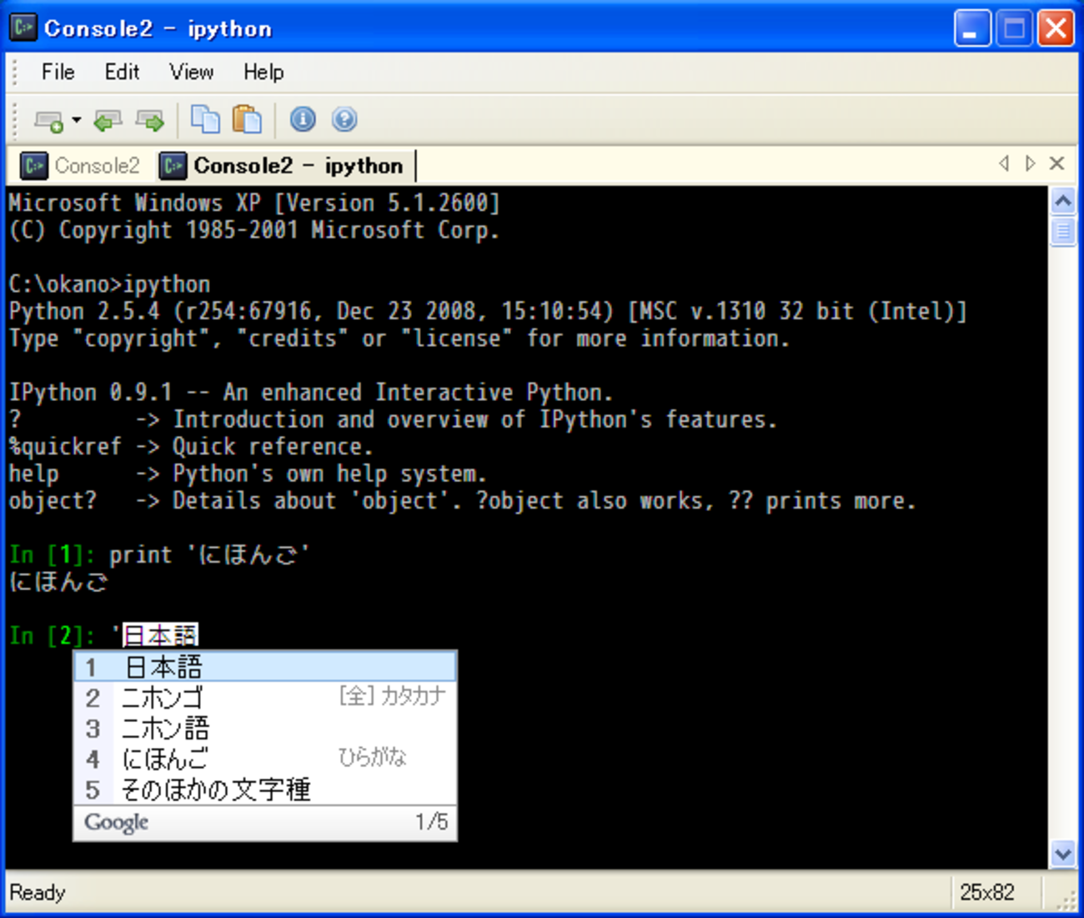The image size is (1084, 918).
Task: Choose IME candidate 1 日本語
Action: pyautogui.click(x=265, y=667)
